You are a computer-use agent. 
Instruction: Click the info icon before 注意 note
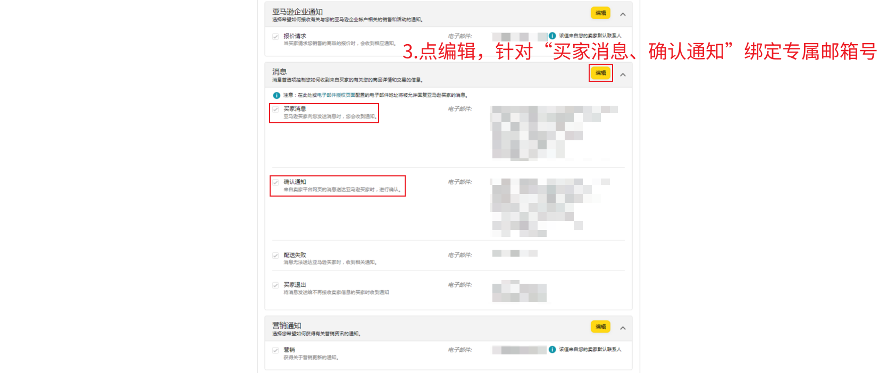[277, 96]
